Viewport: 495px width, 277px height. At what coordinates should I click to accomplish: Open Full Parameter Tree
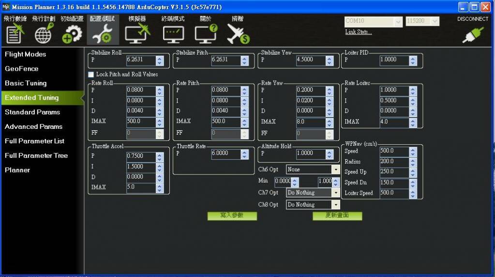[x=36, y=156]
